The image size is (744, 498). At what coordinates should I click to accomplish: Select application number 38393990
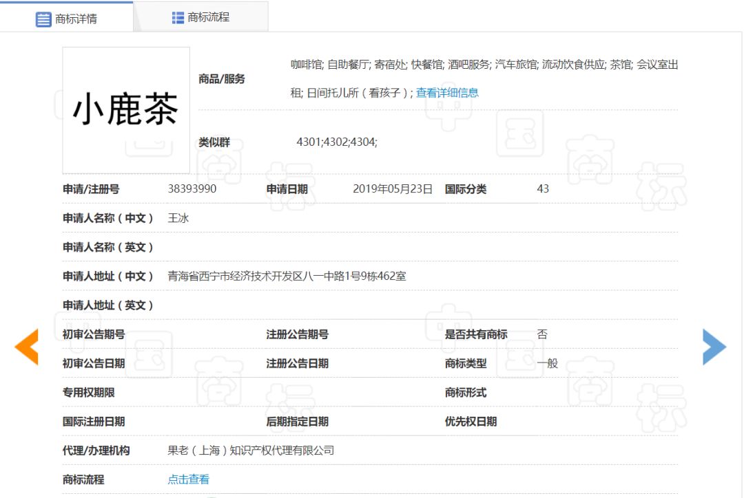[192, 189]
